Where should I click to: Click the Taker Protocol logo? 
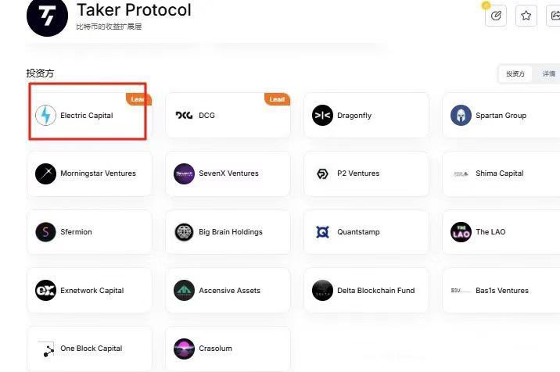[x=47, y=16]
